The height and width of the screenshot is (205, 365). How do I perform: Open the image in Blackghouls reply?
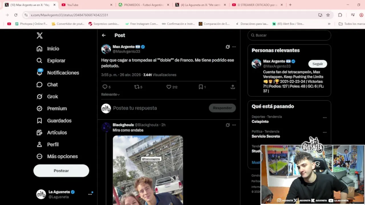pyautogui.click(x=148, y=170)
